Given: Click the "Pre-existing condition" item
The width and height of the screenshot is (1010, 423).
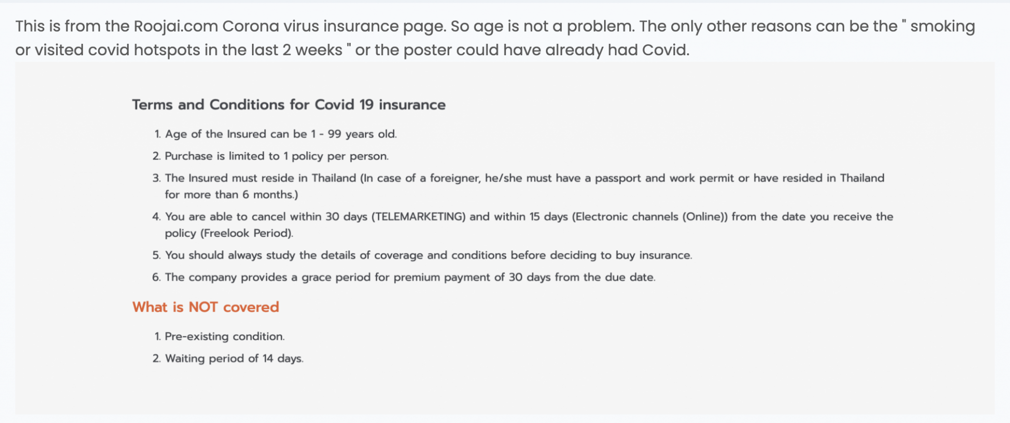Looking at the screenshot, I should 224,336.
